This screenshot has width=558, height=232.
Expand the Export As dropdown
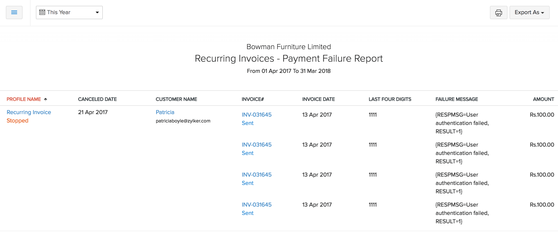pyautogui.click(x=529, y=12)
